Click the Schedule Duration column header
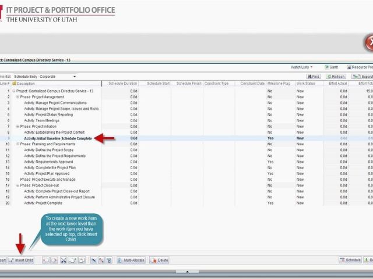The height and width of the screenshot is (279, 373). click(122, 84)
